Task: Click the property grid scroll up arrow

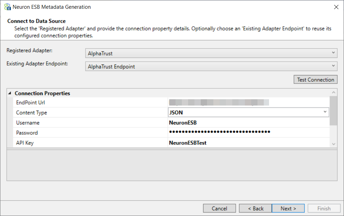Action: pos(333,93)
